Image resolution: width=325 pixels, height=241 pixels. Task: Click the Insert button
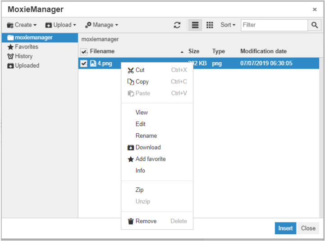point(285,228)
